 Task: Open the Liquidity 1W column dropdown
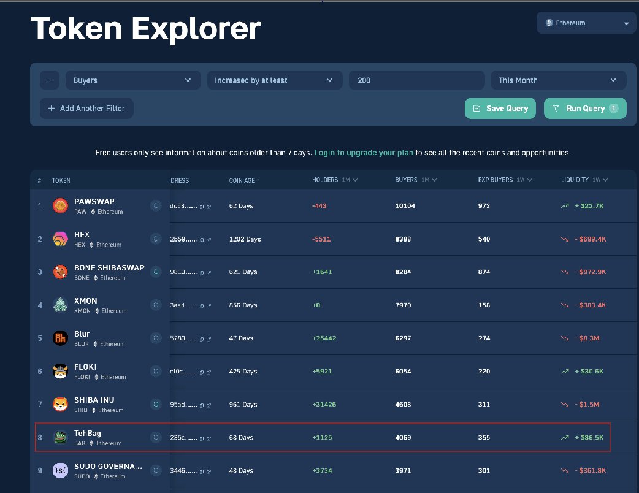[x=600, y=180]
